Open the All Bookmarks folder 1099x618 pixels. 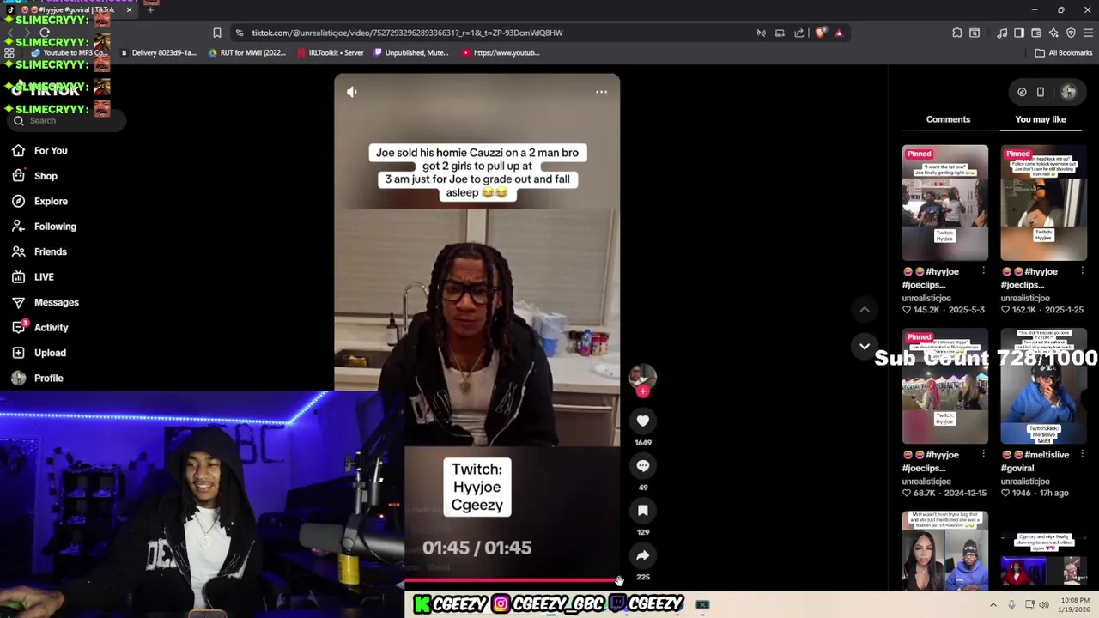coord(1063,52)
